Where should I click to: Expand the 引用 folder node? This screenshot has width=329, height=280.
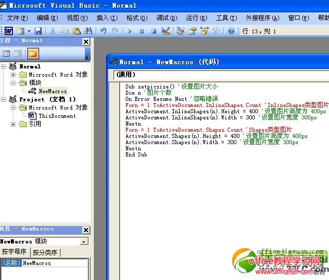pos(13,125)
